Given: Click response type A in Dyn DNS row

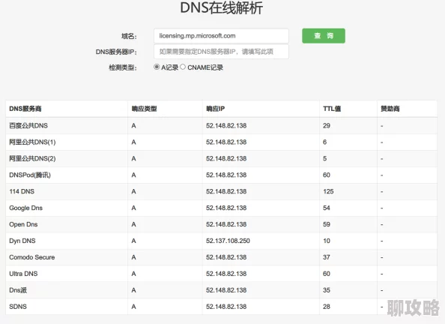Looking at the screenshot, I should click(133, 241).
